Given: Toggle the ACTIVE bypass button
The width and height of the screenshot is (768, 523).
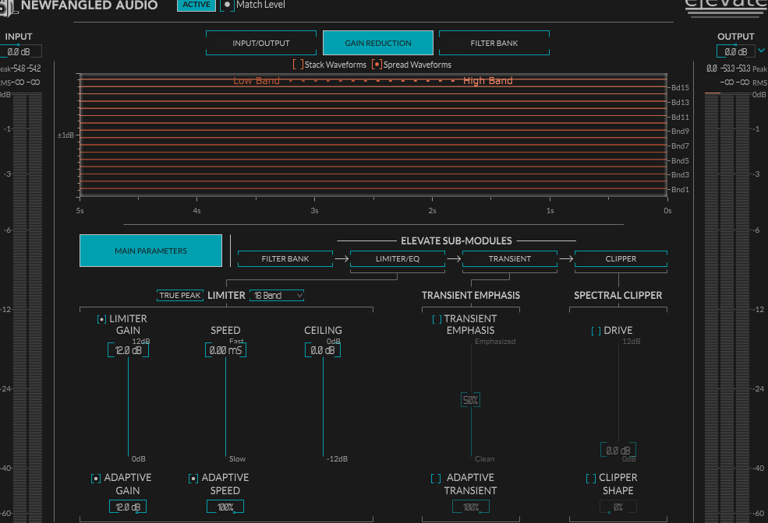Looking at the screenshot, I should tap(196, 5).
